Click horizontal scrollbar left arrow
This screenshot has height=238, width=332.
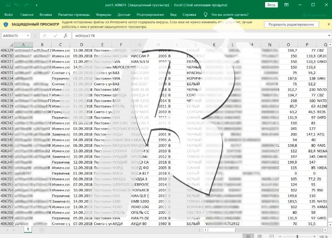pyautogui.click(x=205, y=230)
